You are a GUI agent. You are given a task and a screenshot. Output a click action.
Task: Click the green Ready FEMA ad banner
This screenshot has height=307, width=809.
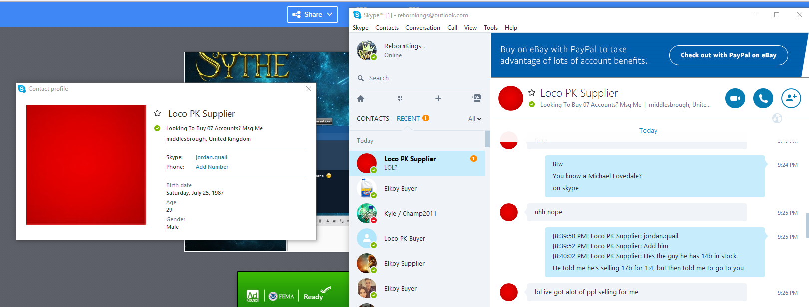coord(293,289)
